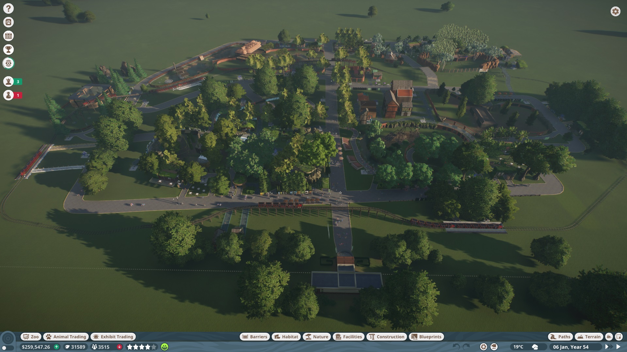Open the notifications log icon

click(494, 347)
